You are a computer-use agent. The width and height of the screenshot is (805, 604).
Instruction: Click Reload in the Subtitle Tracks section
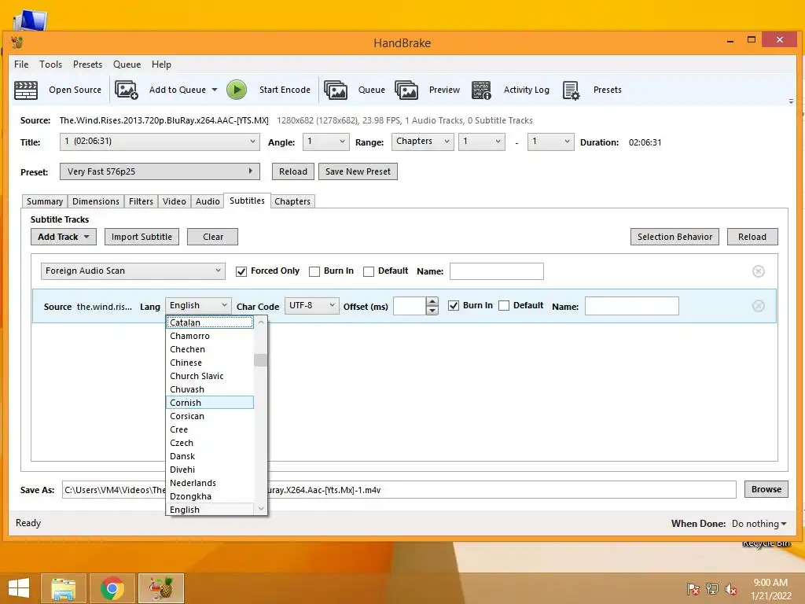(x=752, y=237)
